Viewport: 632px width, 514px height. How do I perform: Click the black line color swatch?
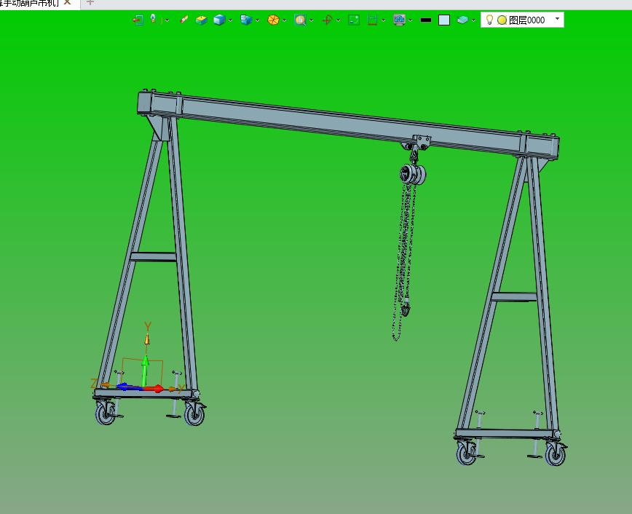(426, 20)
